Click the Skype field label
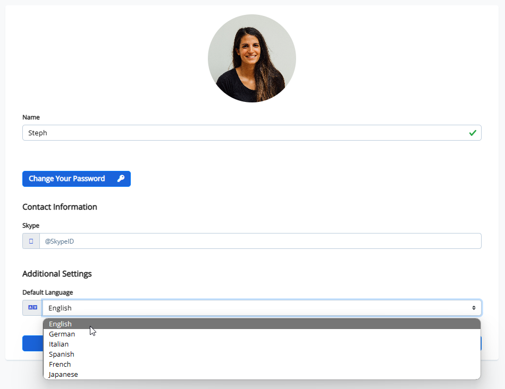Viewport: 505px width, 389px height. (x=31, y=226)
